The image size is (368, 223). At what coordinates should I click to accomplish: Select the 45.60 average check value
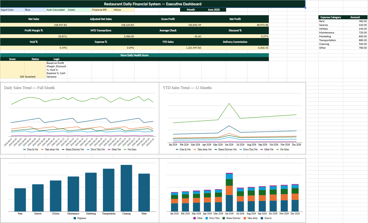click(x=168, y=36)
